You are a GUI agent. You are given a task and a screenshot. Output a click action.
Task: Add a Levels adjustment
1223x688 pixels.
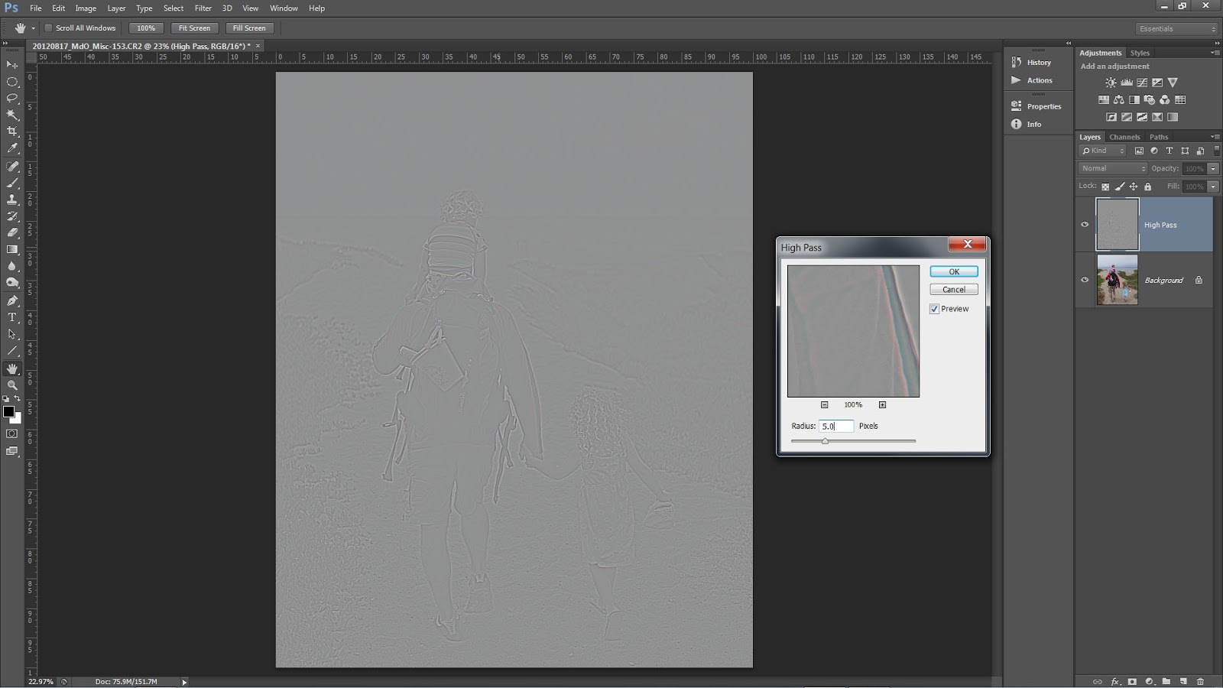pyautogui.click(x=1126, y=83)
